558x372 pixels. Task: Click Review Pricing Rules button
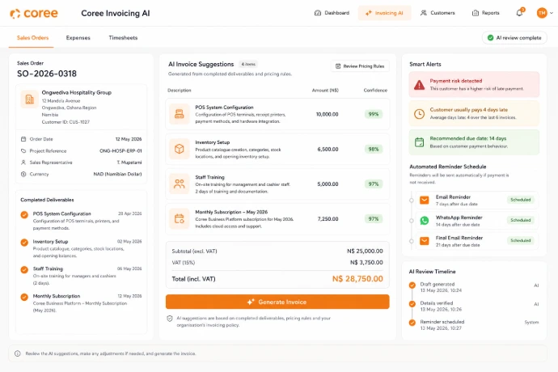(x=360, y=66)
